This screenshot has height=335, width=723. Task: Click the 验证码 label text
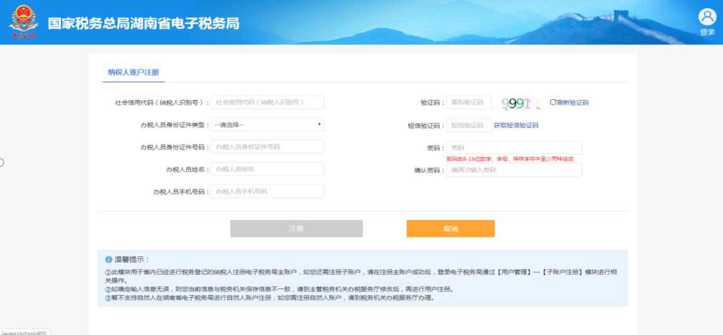pyautogui.click(x=433, y=102)
